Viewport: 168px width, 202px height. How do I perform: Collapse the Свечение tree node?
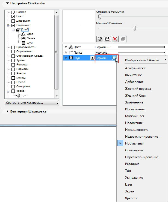pyautogui.click(x=8, y=25)
